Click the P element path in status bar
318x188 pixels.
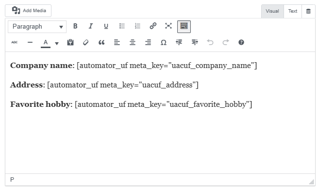(12, 180)
